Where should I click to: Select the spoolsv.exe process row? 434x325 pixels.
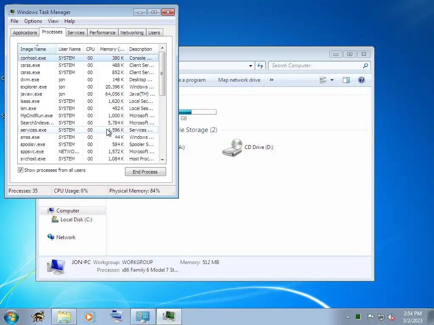[88, 144]
